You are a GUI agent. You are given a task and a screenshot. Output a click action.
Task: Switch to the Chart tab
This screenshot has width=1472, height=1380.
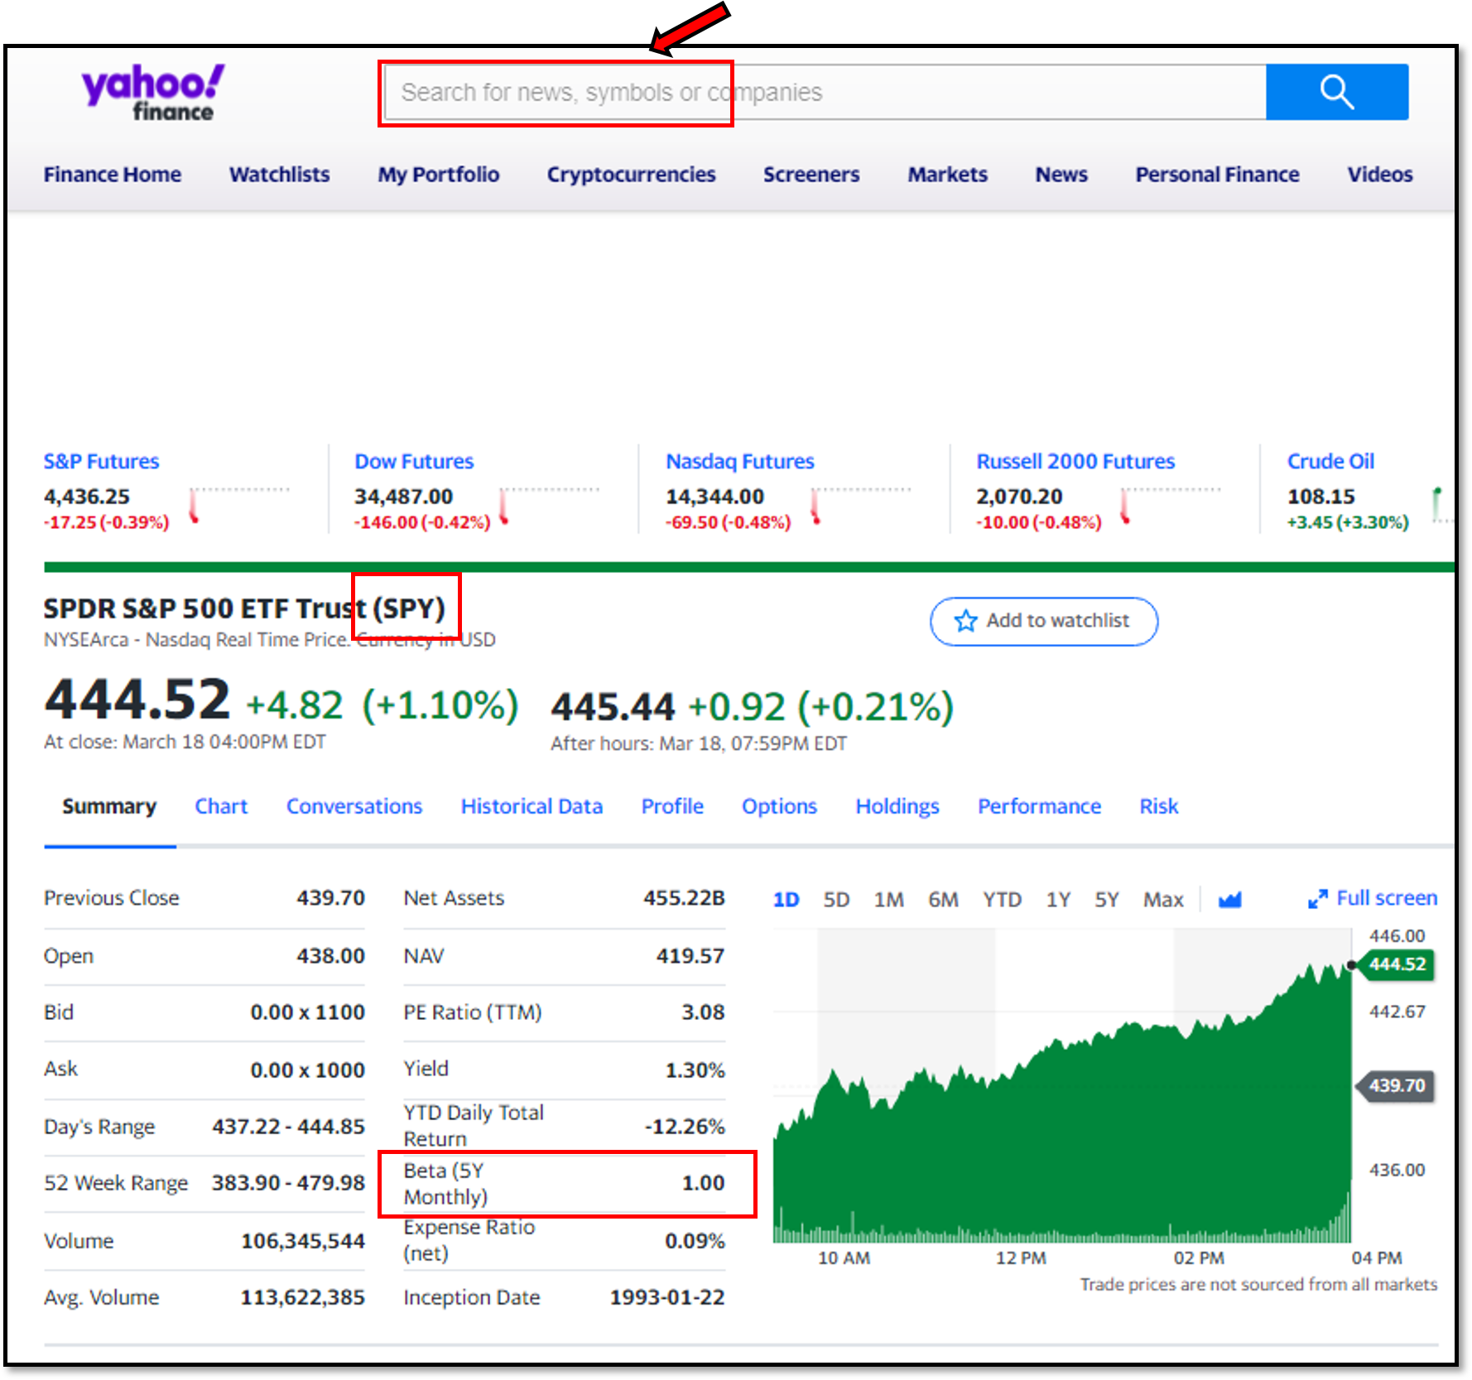pos(221,806)
